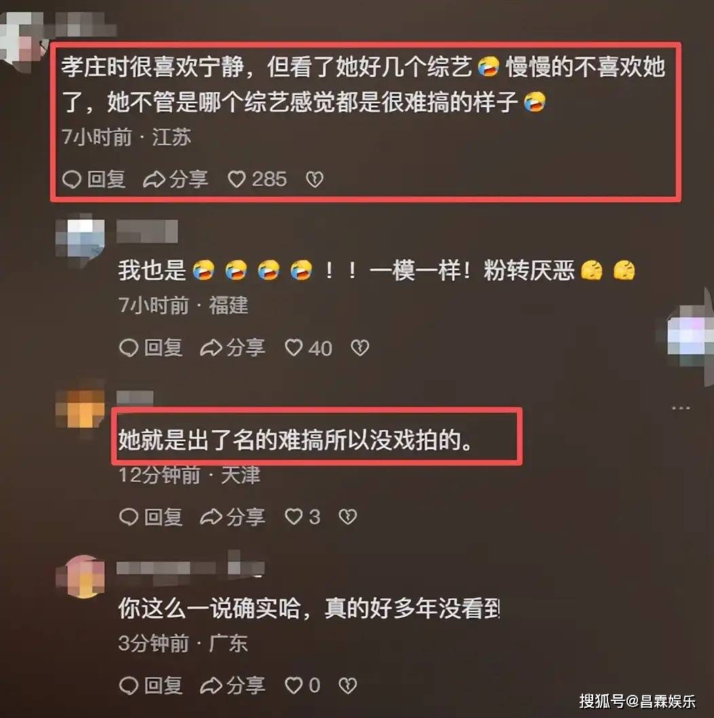
Task: Reply to the top Jiangsu comment
Action: [x=94, y=179]
